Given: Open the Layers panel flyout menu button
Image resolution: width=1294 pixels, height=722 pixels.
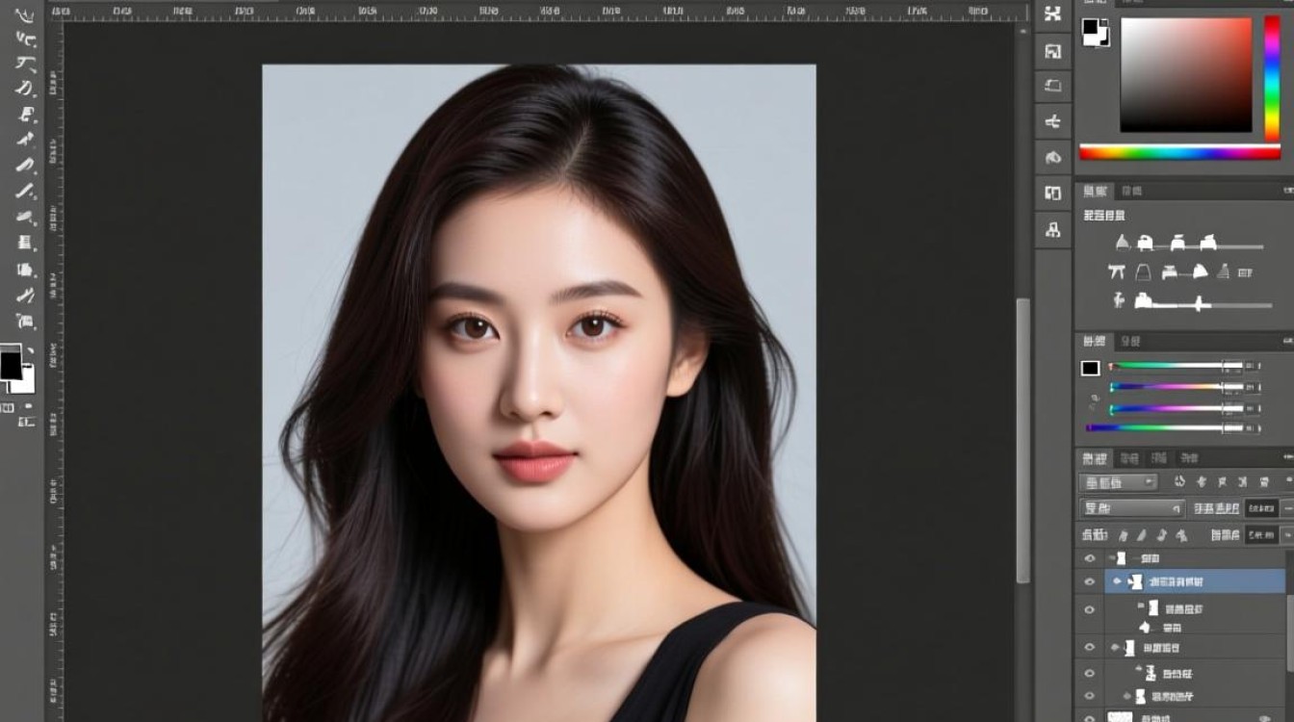Looking at the screenshot, I should click(x=1288, y=458).
